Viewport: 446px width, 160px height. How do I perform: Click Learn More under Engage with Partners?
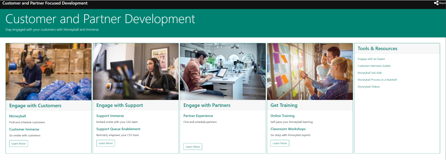click(193, 147)
